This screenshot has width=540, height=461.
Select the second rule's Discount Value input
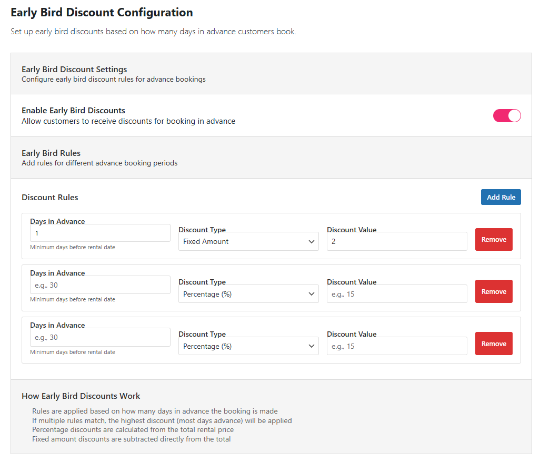[x=396, y=294]
